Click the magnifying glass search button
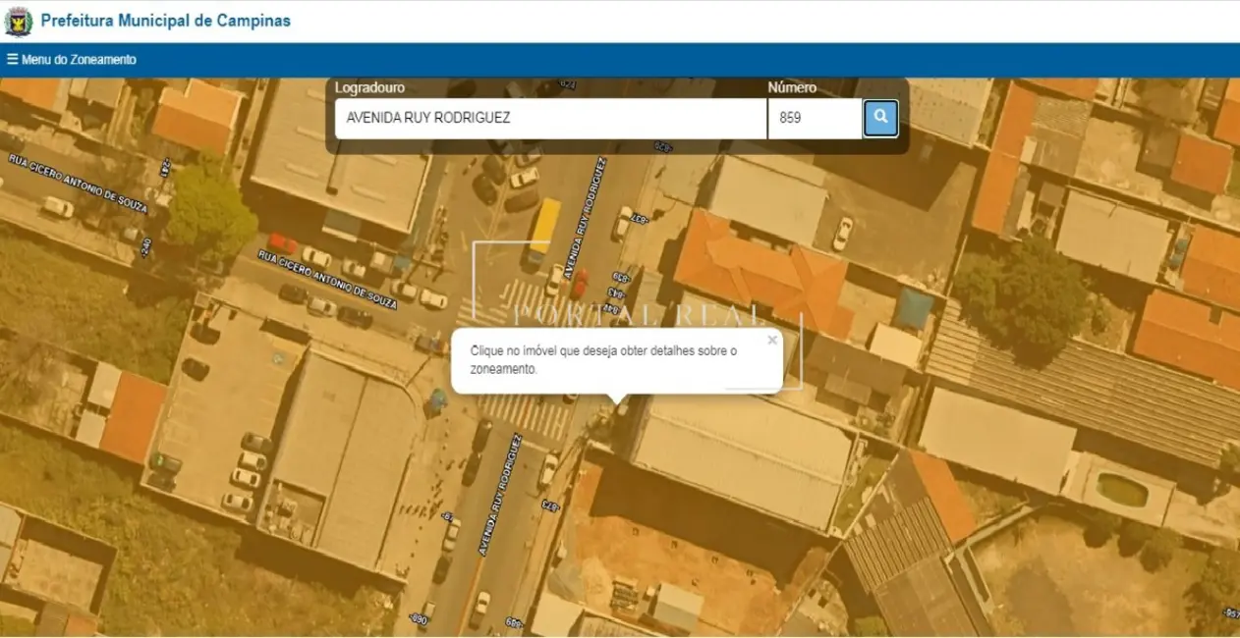Viewport: 1240px width, 638px height. [x=880, y=118]
